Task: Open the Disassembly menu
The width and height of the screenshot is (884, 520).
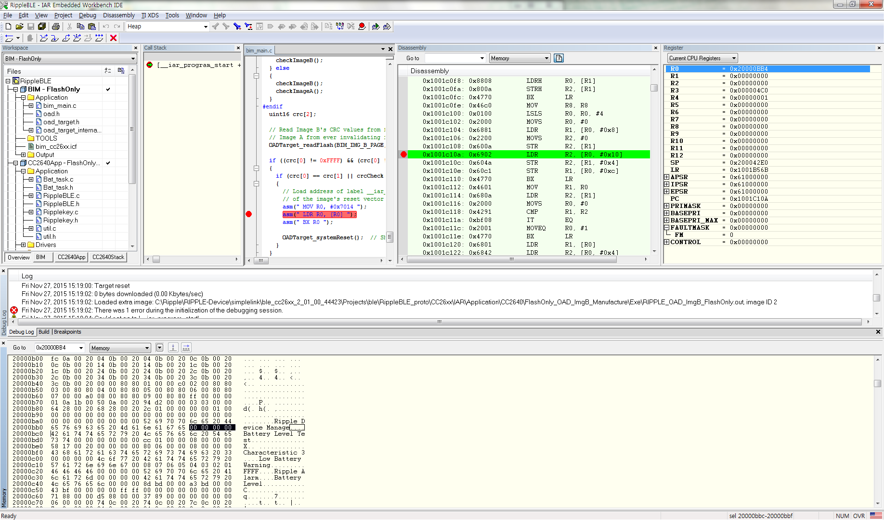Action: coord(119,15)
